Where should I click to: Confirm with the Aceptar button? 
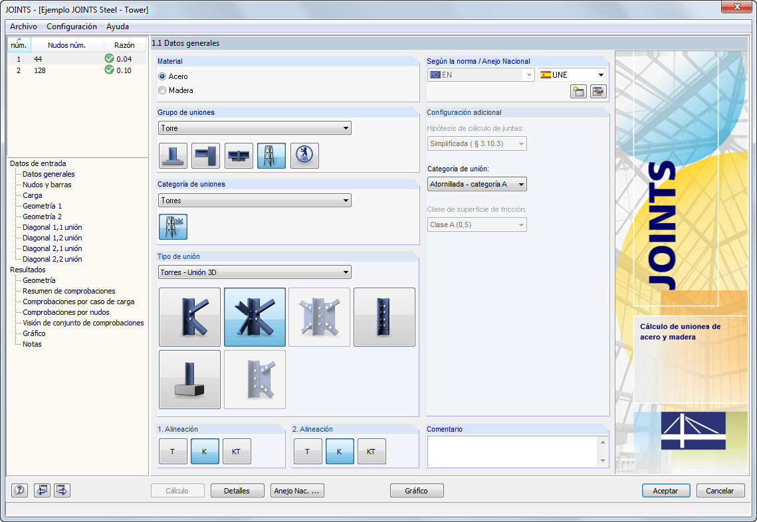tap(666, 491)
